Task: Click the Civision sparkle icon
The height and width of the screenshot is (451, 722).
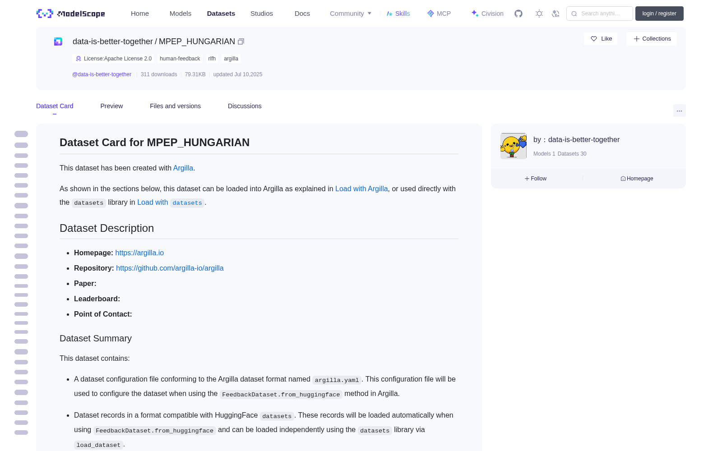Action: pyautogui.click(x=475, y=14)
